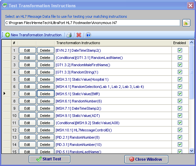Click the HL7 message data file path field
This screenshot has width=196, height=166.
click(92, 23)
